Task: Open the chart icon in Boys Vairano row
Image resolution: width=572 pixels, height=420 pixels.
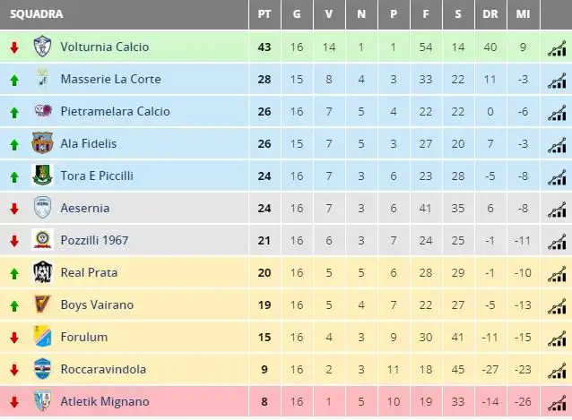Action: click(557, 305)
